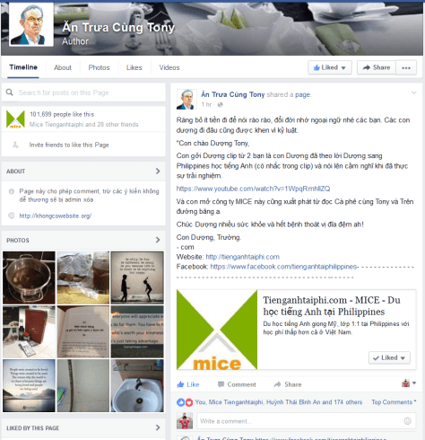Click the emoji smiley in comment box
Viewport: 425px width, 440px height.
tap(407, 421)
